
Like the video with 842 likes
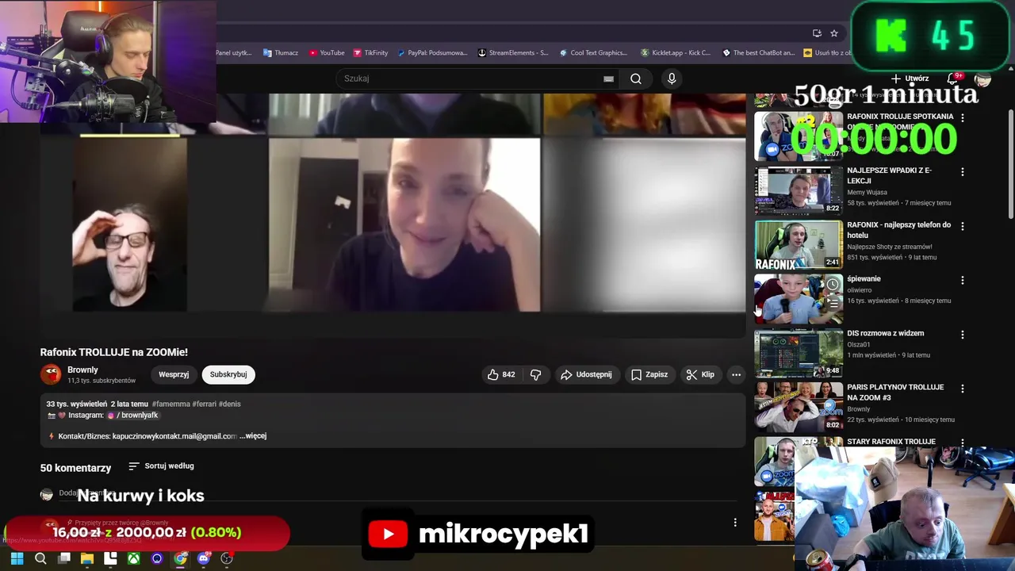pos(501,374)
